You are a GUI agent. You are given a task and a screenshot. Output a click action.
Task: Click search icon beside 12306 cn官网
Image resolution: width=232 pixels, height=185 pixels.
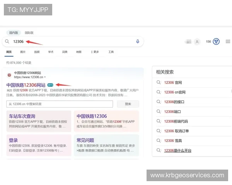159,92
